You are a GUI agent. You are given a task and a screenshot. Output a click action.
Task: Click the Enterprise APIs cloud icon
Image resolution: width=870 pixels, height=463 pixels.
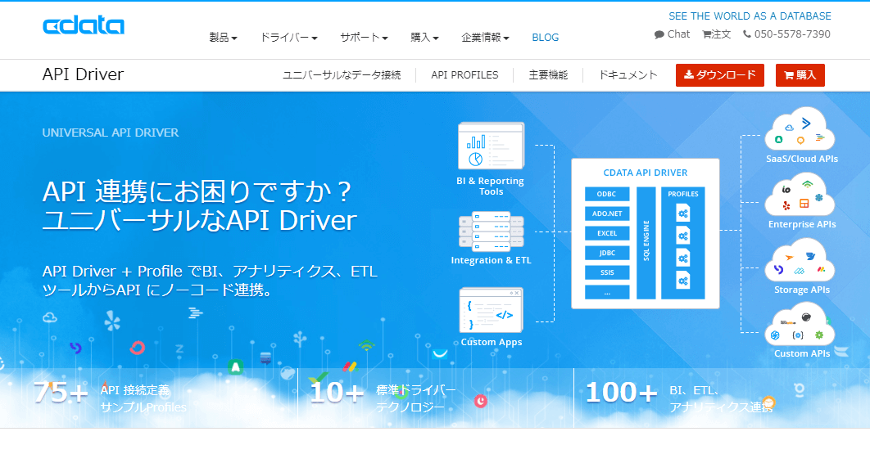point(800,195)
